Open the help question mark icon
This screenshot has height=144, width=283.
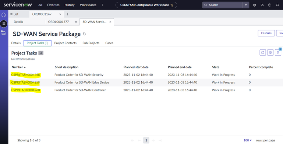[270, 5]
